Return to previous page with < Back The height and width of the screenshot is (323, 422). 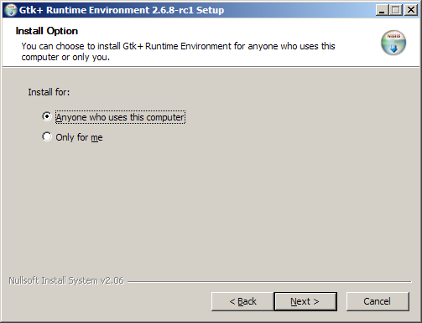tap(242, 301)
